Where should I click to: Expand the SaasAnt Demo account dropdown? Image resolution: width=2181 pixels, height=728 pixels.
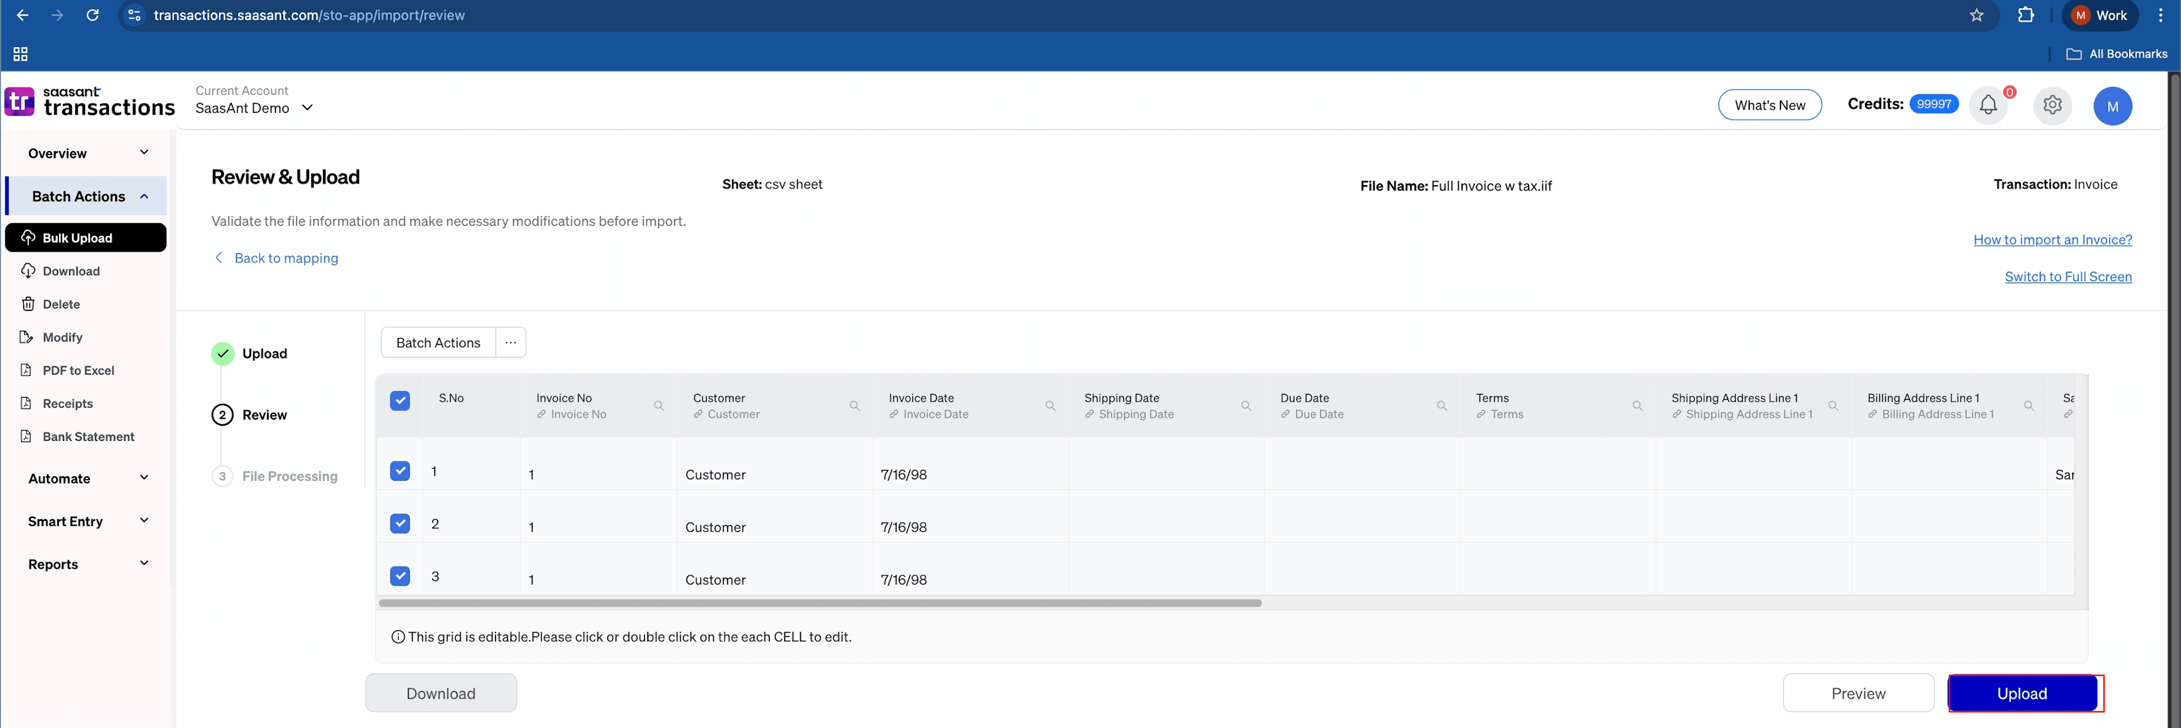(254, 108)
